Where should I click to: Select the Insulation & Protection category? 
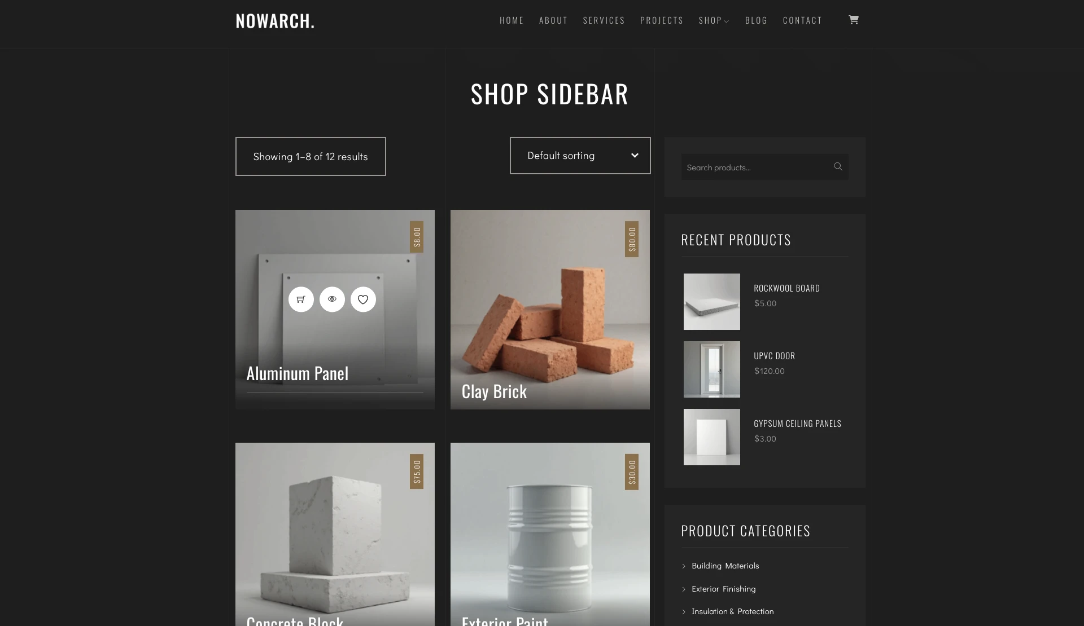tap(732, 611)
